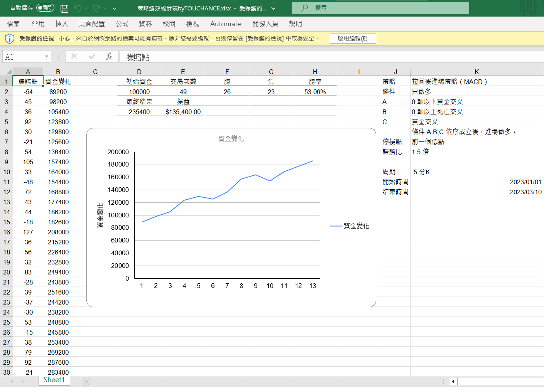Expand the Customize Quick Access Toolbar chevron
The height and width of the screenshot is (387, 544).
(115, 8)
